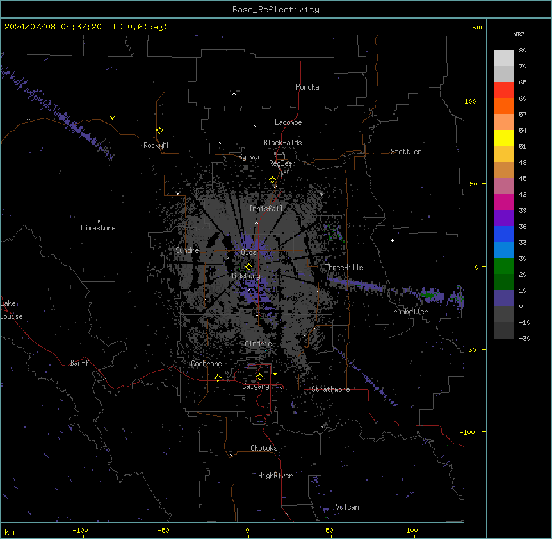This screenshot has width=552, height=539.
Task: Click the Sylvan label on map
Action: pos(250,157)
